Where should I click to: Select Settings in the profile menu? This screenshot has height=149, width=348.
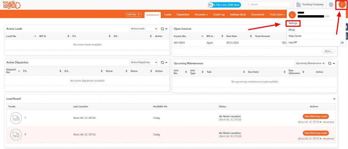[293, 23]
